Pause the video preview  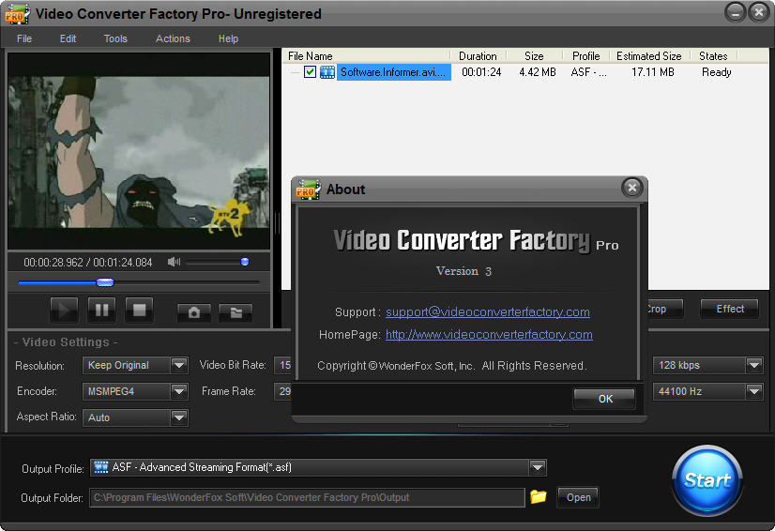102,310
